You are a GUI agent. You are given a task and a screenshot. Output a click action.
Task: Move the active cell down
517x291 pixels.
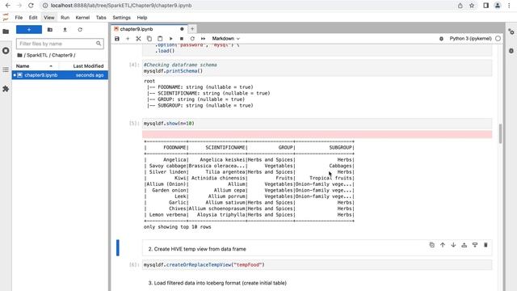[453, 245]
